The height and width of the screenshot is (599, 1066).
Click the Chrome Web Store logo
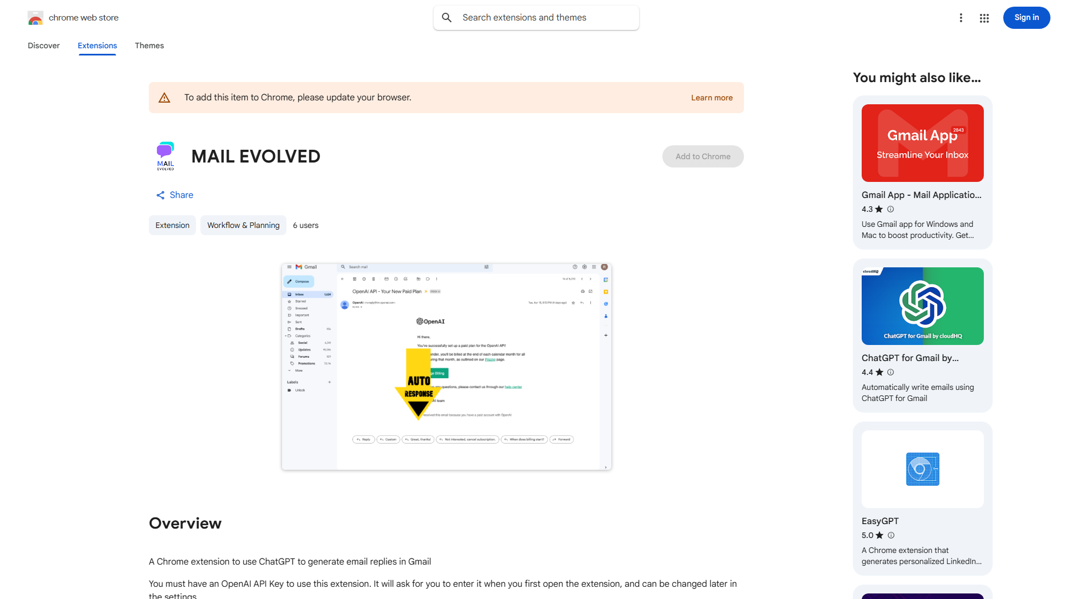[x=36, y=17]
